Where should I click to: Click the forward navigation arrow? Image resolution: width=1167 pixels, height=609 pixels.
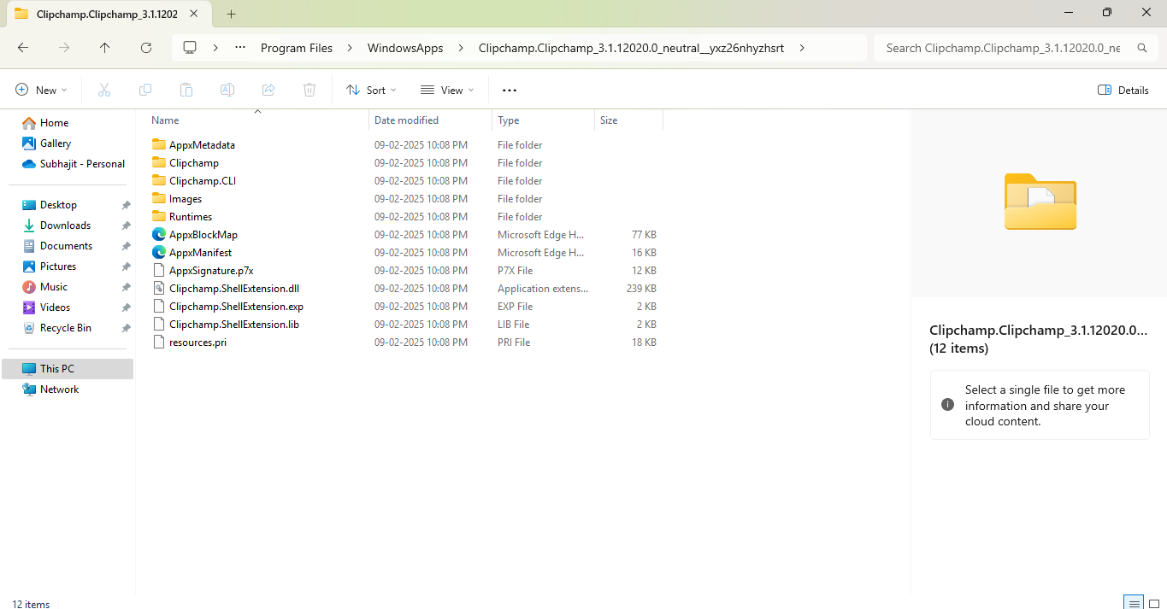64,48
